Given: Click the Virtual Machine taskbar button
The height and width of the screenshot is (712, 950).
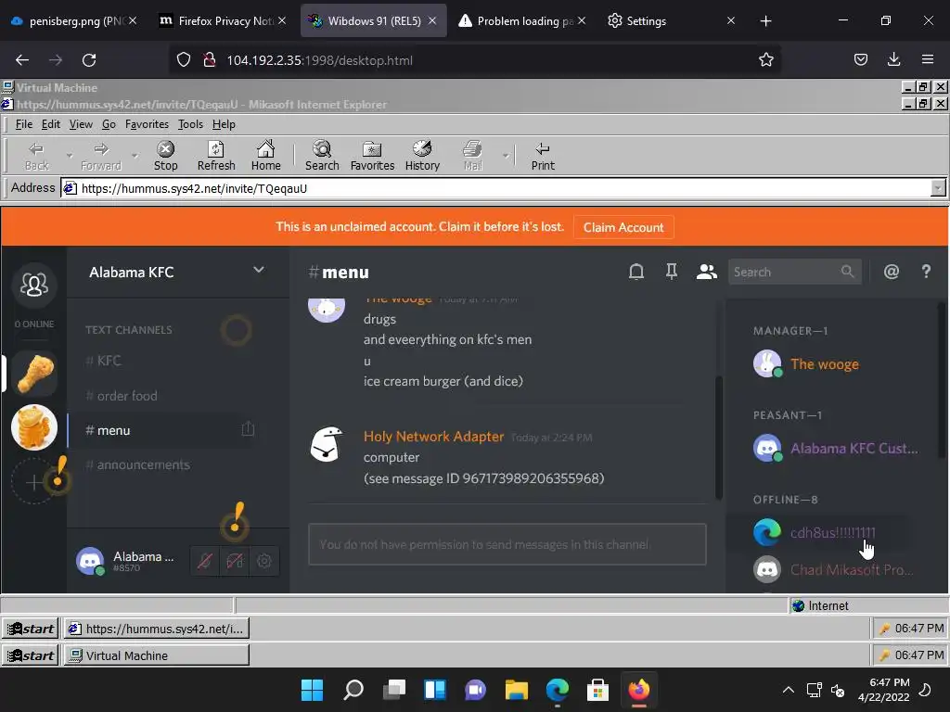Looking at the screenshot, I should 156,655.
